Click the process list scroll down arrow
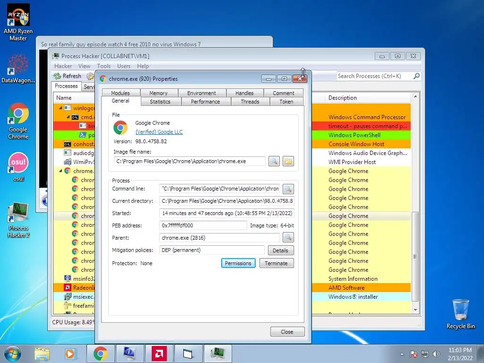Viewport: 484px width, 363px height. pos(415,310)
